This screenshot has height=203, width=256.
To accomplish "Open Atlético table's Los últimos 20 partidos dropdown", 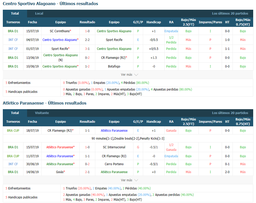I will point(230,113).
